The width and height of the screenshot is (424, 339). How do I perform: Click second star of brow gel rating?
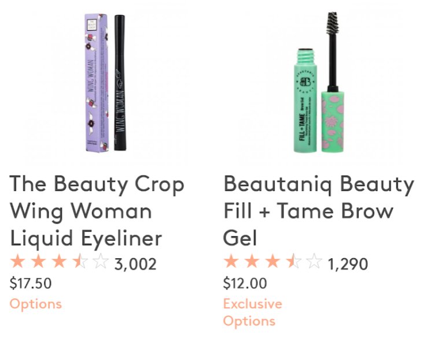pos(252,261)
